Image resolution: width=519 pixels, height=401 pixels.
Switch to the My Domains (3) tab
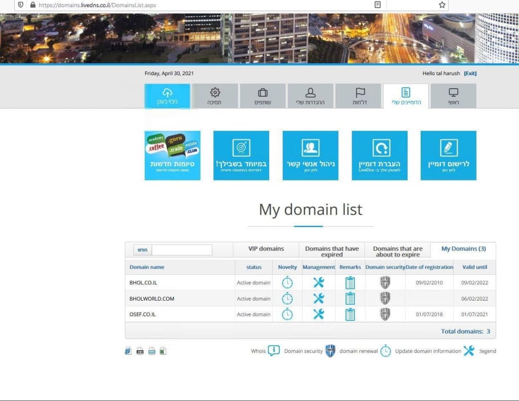pos(463,249)
